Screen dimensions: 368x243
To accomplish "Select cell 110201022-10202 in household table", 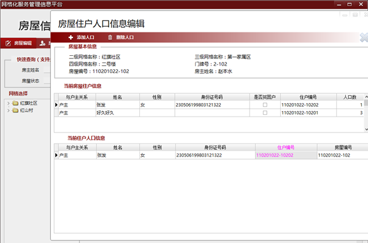I will pos(308,105).
